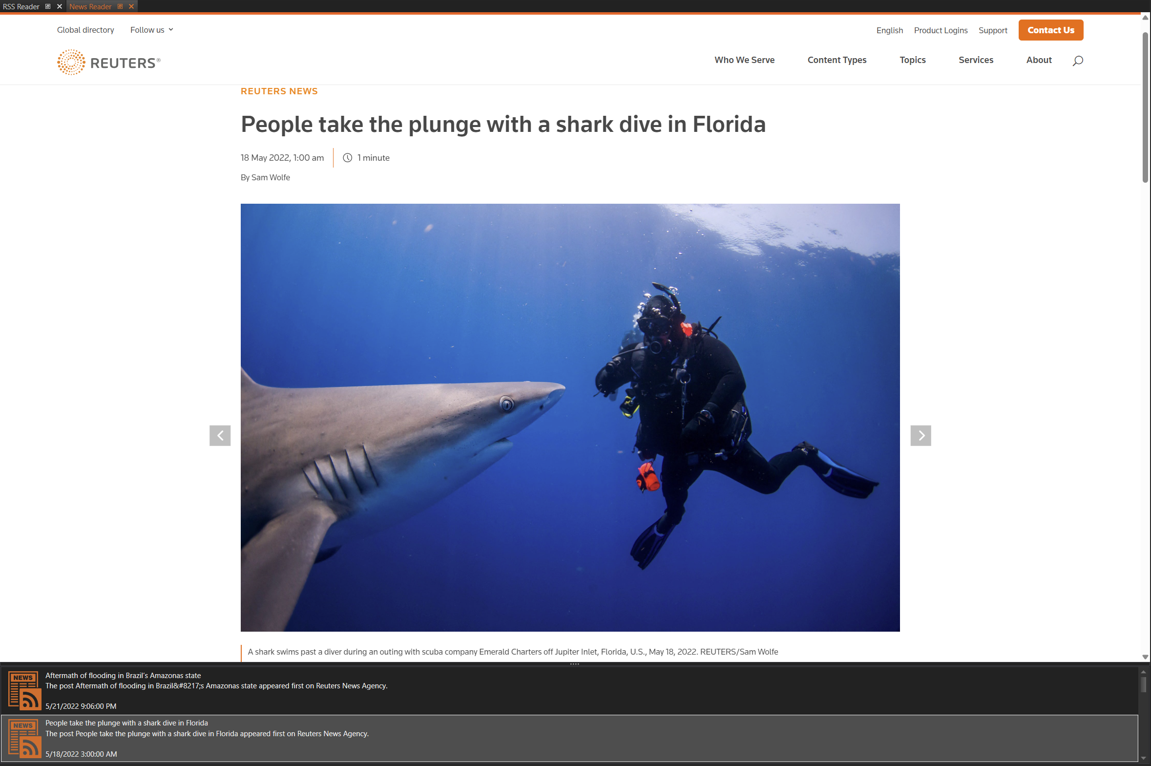Open the English language selector
The width and height of the screenshot is (1151, 766).
tap(889, 30)
